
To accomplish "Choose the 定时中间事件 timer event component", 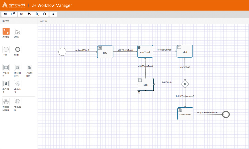I will [6, 102].
